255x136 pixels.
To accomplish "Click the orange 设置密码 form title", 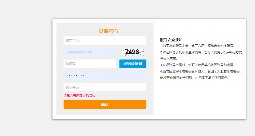I will pyautogui.click(x=108, y=31).
